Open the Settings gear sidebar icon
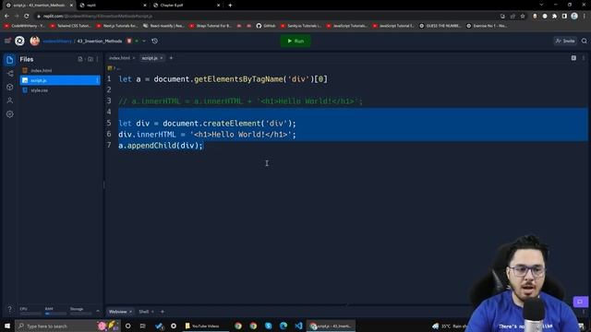The height and width of the screenshot is (332, 591). [x=10, y=113]
